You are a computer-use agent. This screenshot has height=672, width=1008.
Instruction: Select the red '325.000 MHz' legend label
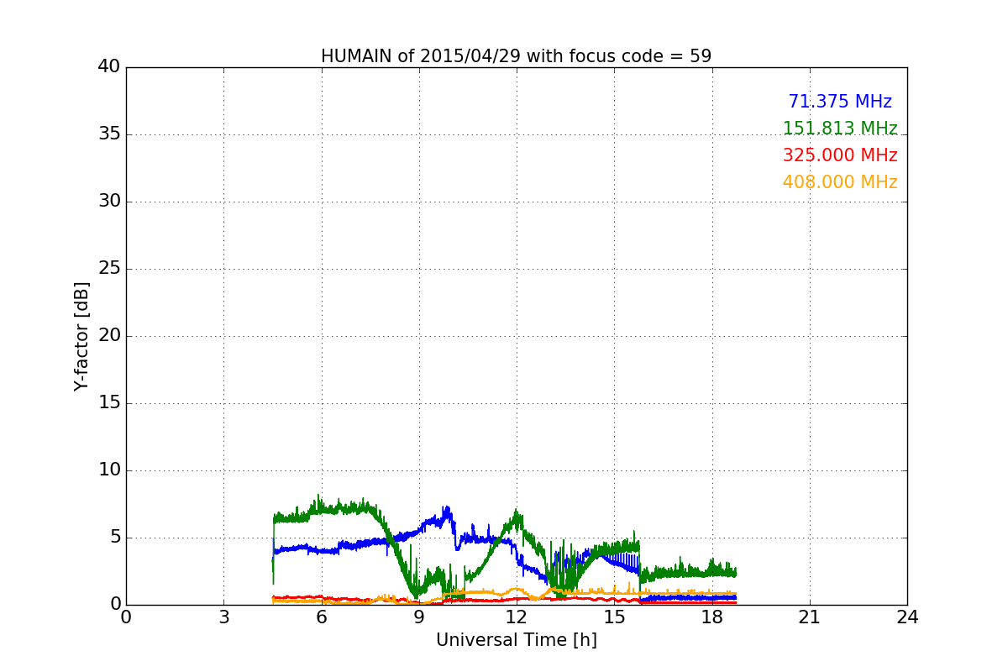(840, 155)
